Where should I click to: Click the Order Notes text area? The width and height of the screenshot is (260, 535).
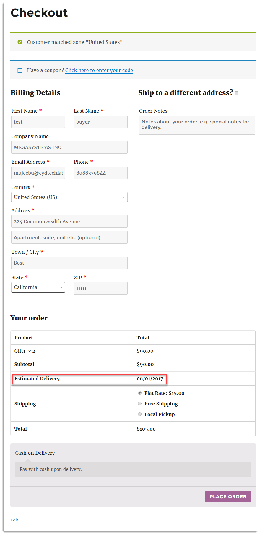click(x=197, y=125)
